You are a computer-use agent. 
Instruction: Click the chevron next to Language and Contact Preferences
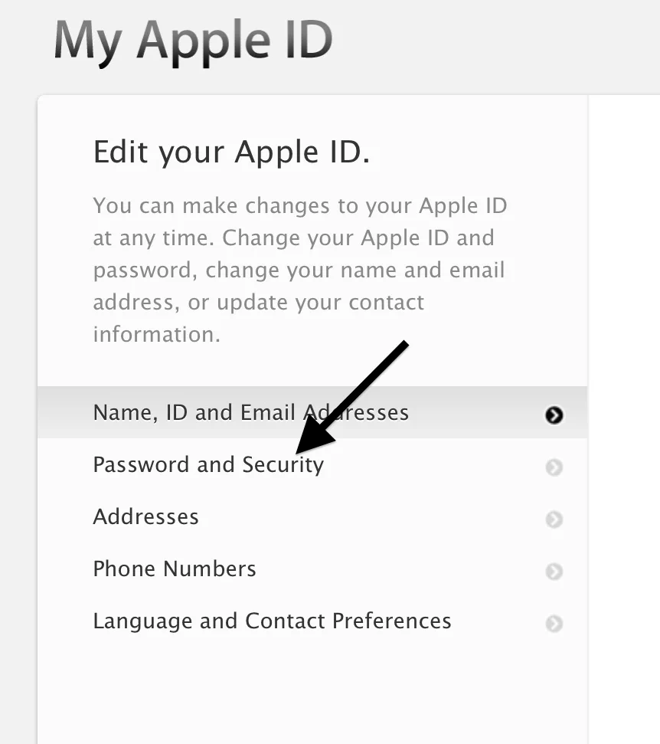[554, 624]
